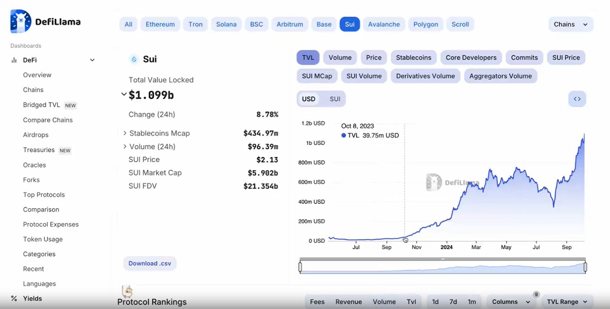
Task: Open the Yields sidebar section
Action: coord(32,299)
